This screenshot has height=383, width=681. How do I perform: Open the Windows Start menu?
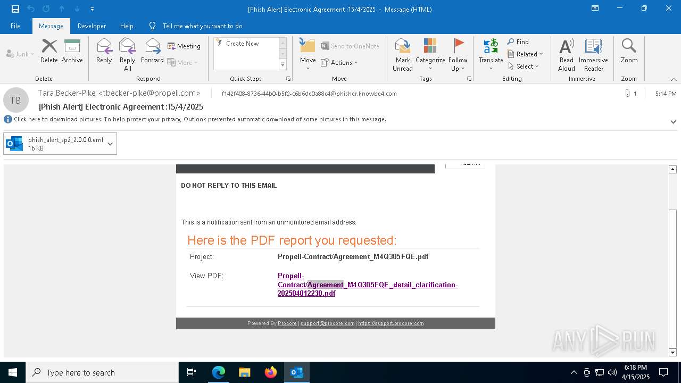(x=13, y=372)
